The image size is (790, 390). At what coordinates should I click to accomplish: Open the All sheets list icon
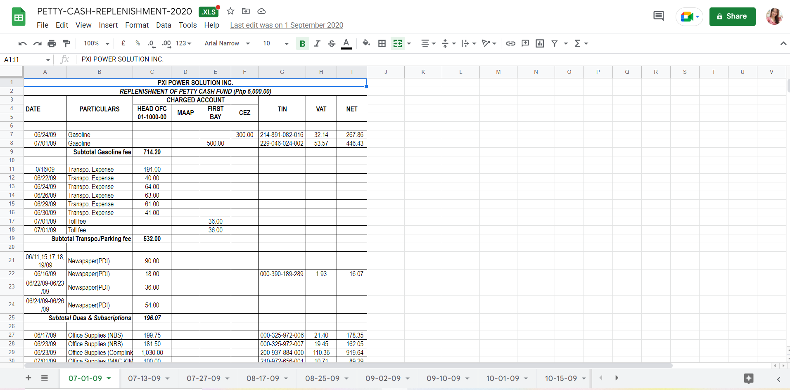[x=45, y=378]
